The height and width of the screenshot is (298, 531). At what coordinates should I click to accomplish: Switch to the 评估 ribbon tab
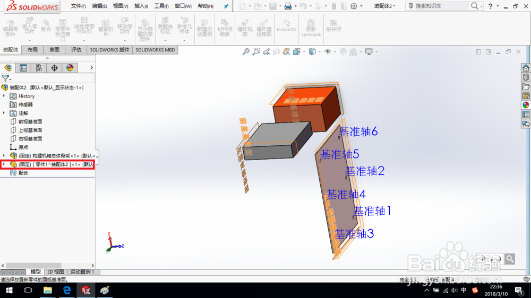(76, 50)
